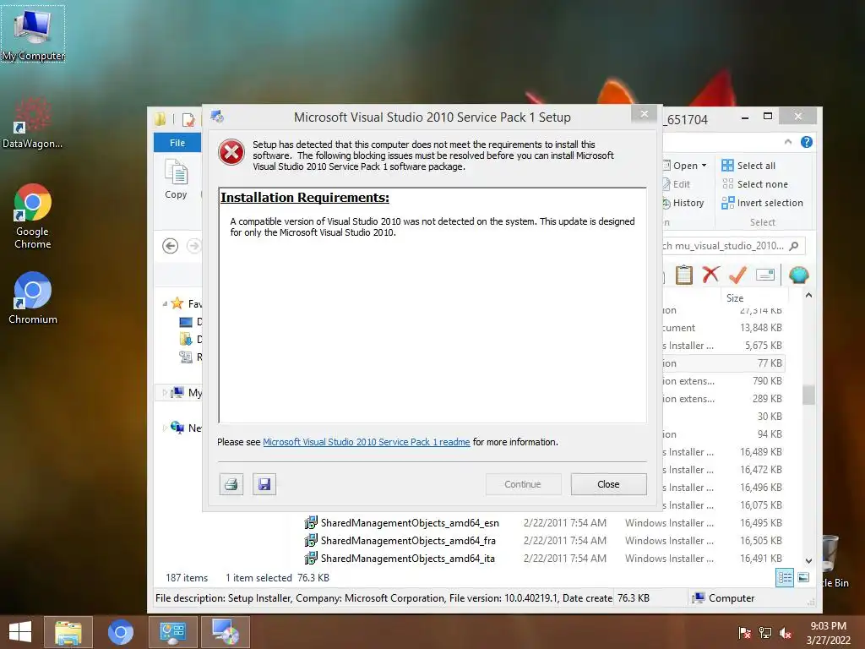
Task: Click the 77 KB size cell
Action: coord(770,363)
